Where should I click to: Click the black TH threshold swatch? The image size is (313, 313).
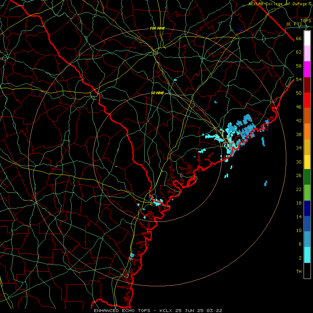coord(307,271)
